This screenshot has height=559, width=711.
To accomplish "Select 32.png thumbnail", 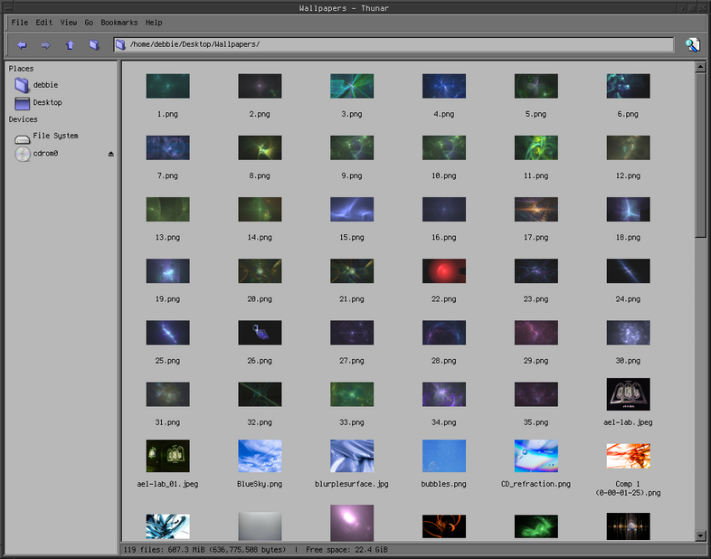I will coord(260,394).
